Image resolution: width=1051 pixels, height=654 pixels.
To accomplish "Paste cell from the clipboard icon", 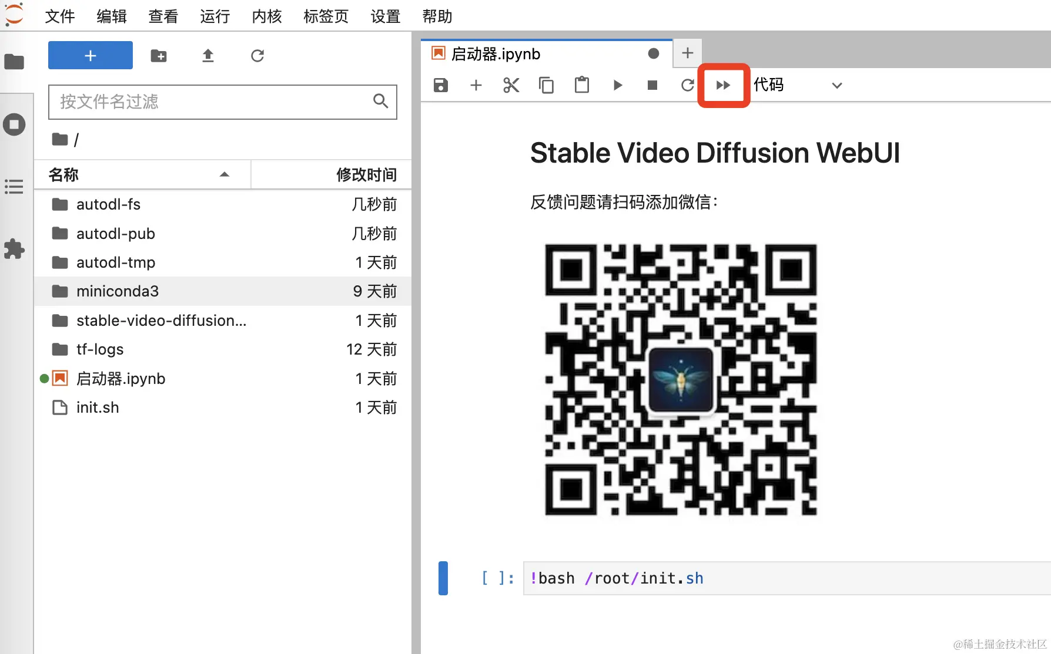I will tap(582, 85).
